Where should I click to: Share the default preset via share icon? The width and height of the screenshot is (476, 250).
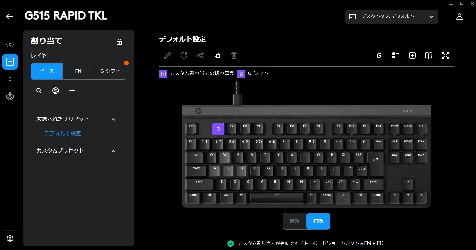(201, 55)
